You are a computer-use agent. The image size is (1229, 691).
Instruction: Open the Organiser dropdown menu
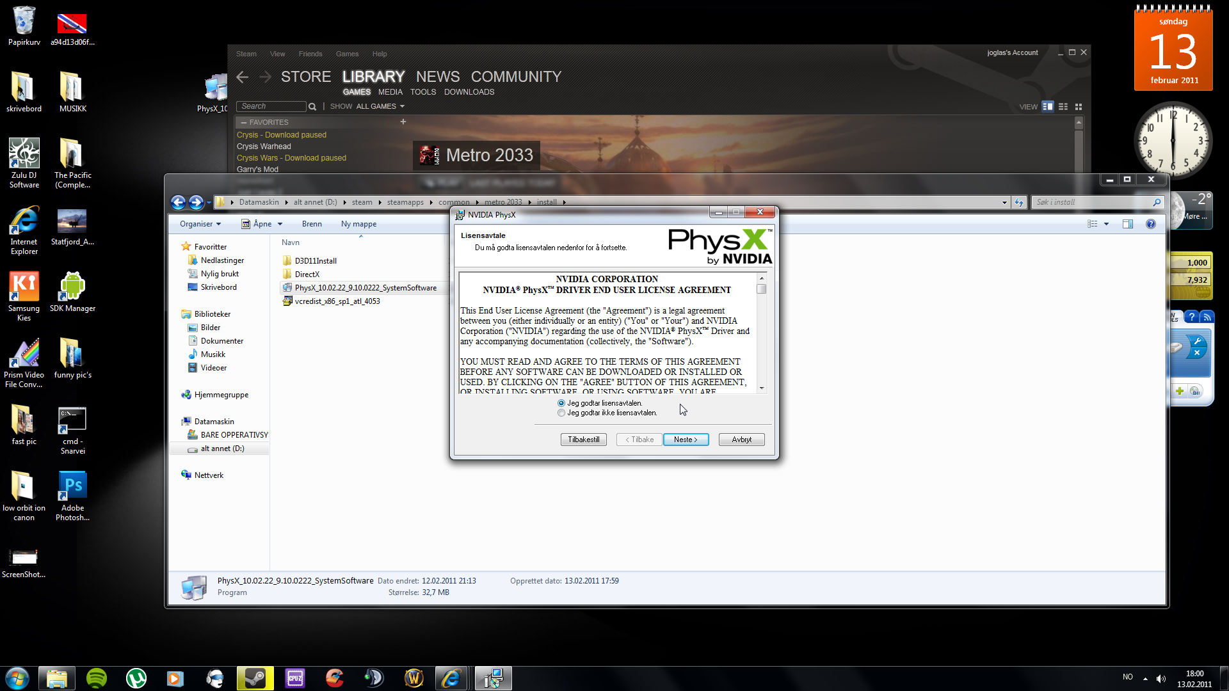[200, 224]
